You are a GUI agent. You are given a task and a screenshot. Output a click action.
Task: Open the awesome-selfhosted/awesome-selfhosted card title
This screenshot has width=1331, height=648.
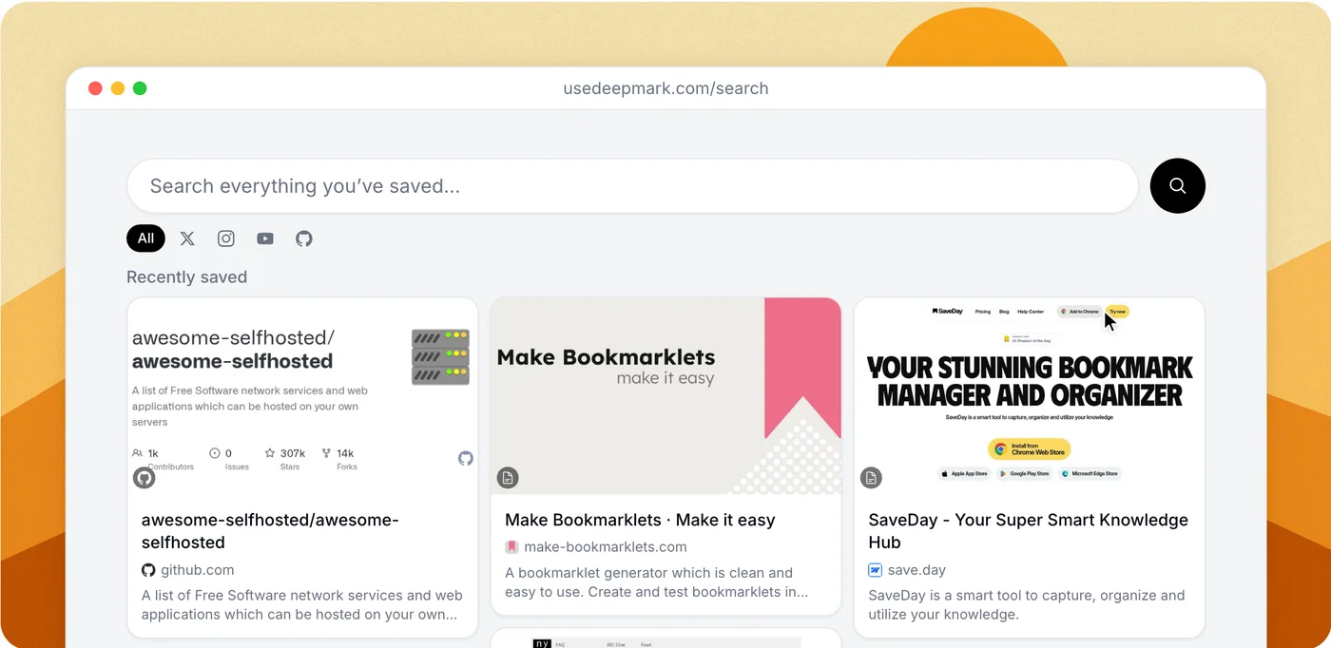click(x=270, y=531)
